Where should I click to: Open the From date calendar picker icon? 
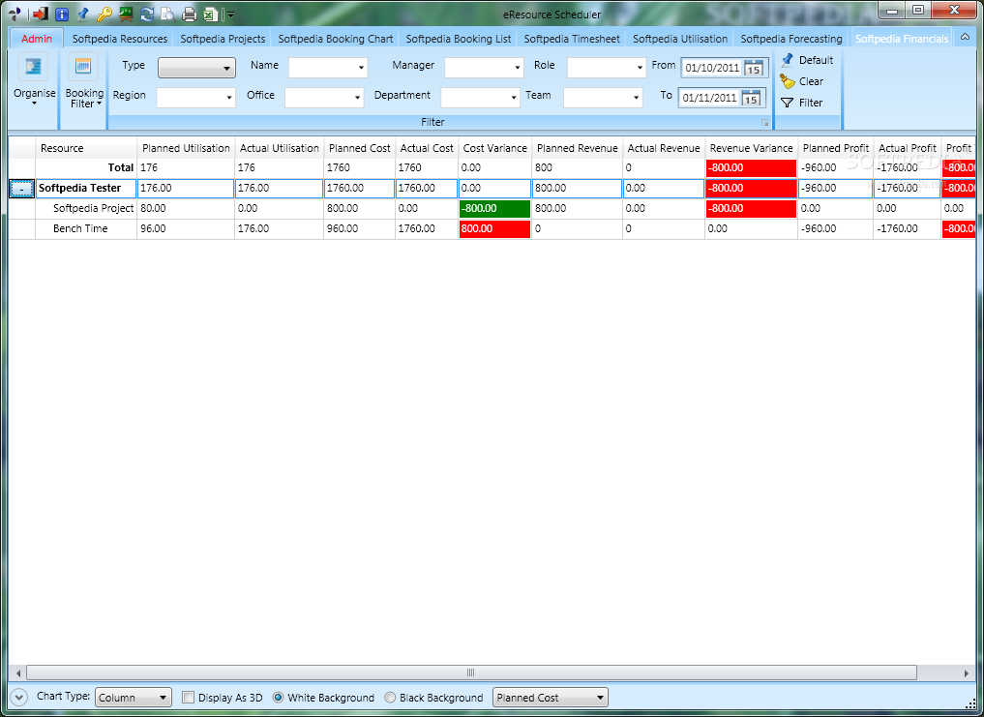click(754, 68)
